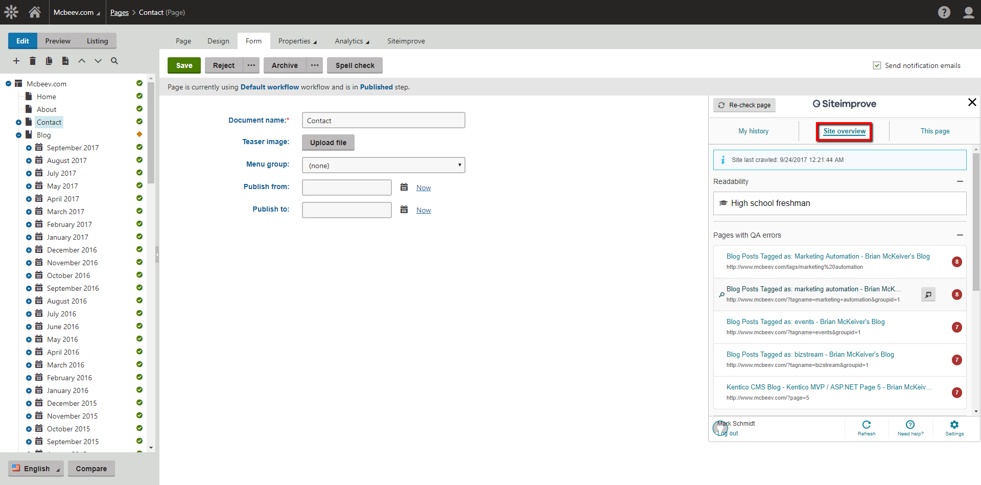Click the Re-check page button
This screenshot has height=485, width=981.
[744, 105]
